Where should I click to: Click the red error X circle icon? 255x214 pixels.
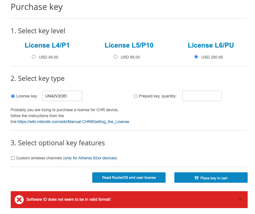(x=19, y=200)
